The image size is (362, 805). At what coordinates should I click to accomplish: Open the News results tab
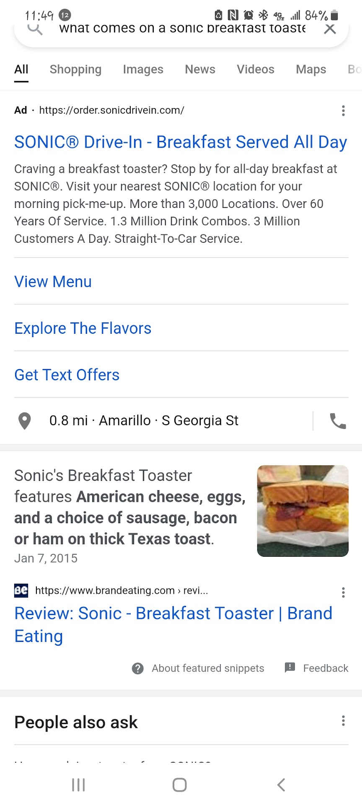(200, 69)
